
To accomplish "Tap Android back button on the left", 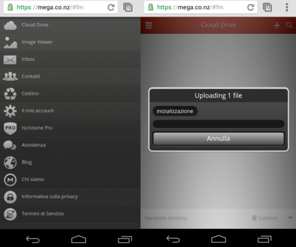I will 33,240.
